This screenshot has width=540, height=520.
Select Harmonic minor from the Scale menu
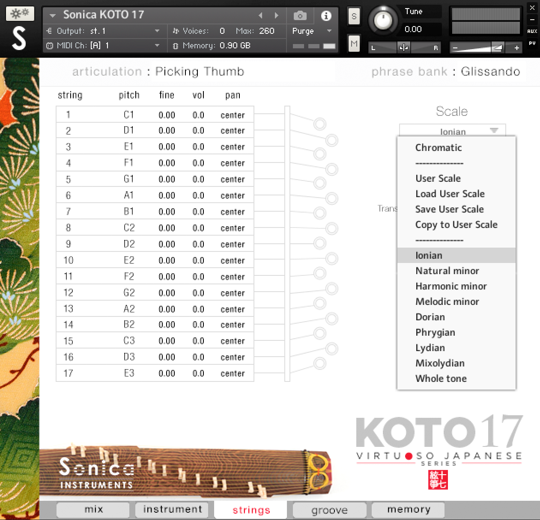click(451, 286)
